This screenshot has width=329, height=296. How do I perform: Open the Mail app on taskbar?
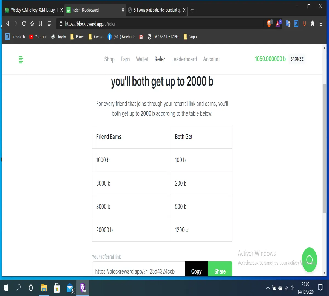click(70, 288)
